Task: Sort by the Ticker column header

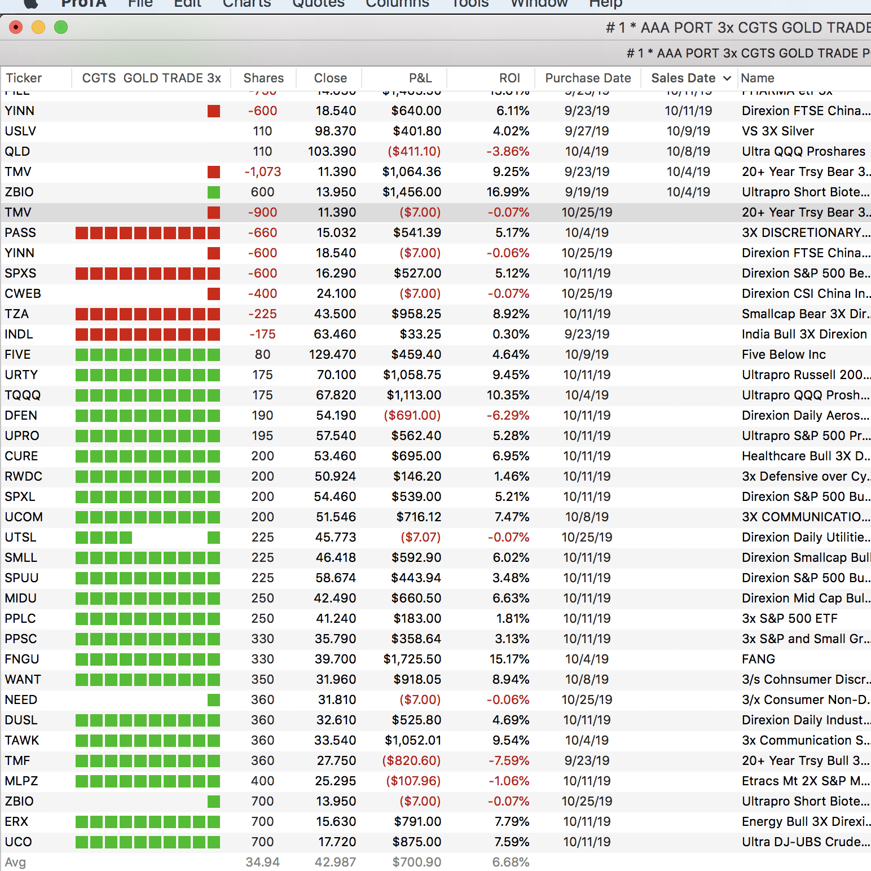Action: coord(24,78)
